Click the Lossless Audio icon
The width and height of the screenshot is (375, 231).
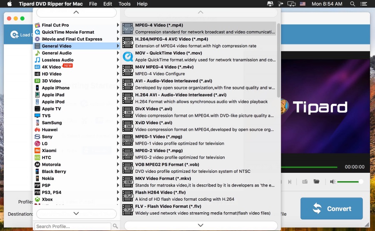tap(37, 60)
